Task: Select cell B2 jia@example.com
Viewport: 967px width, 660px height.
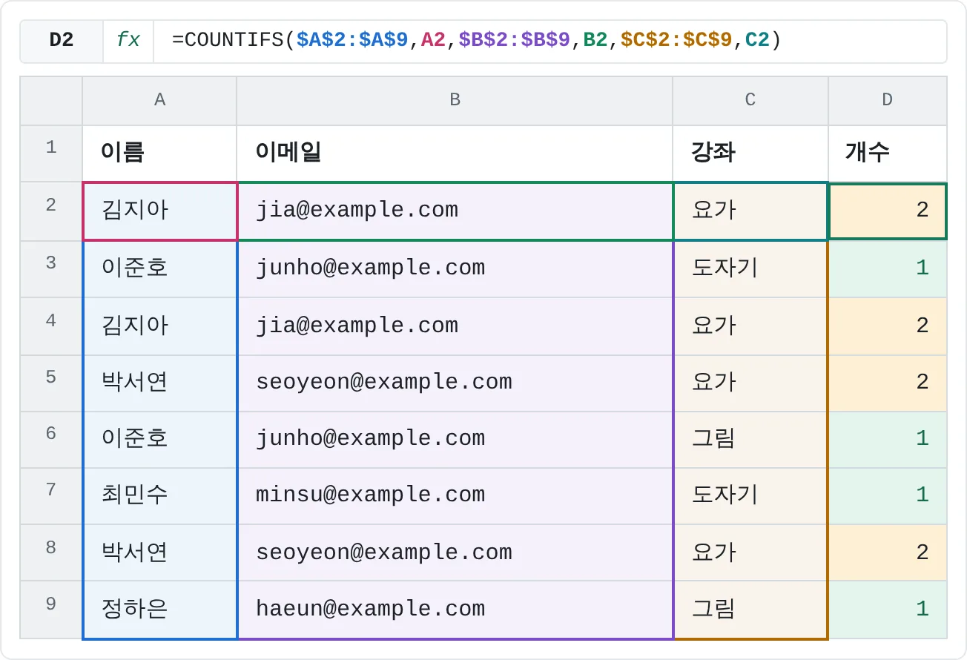Action: click(x=455, y=211)
